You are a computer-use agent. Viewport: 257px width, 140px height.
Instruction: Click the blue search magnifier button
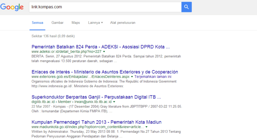(186, 7)
